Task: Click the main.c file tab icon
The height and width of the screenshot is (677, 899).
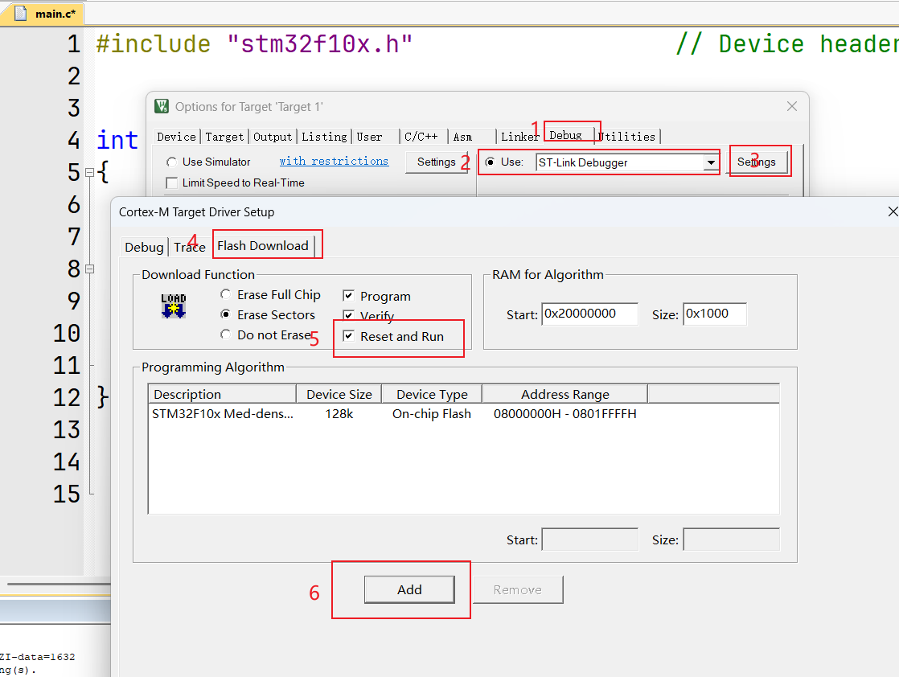Action: (x=21, y=13)
